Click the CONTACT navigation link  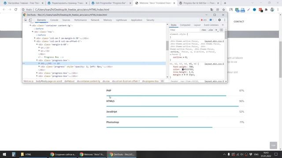[239, 22]
